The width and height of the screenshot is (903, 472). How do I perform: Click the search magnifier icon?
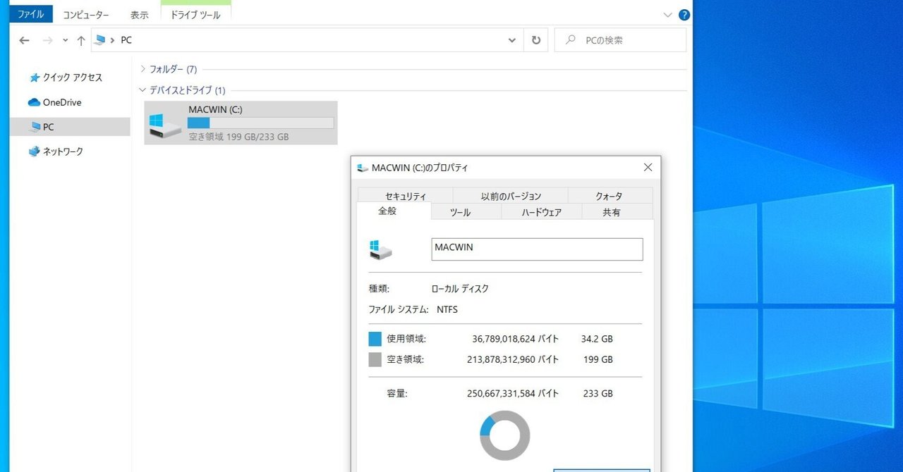click(570, 40)
